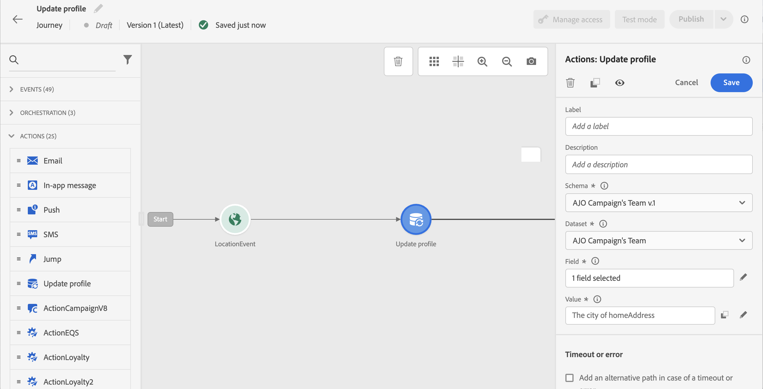Take a canvas screenshot with camera icon
The width and height of the screenshot is (763, 389).
[x=531, y=61]
